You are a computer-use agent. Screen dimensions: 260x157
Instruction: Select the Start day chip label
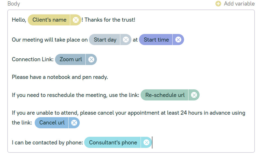[x=105, y=40]
